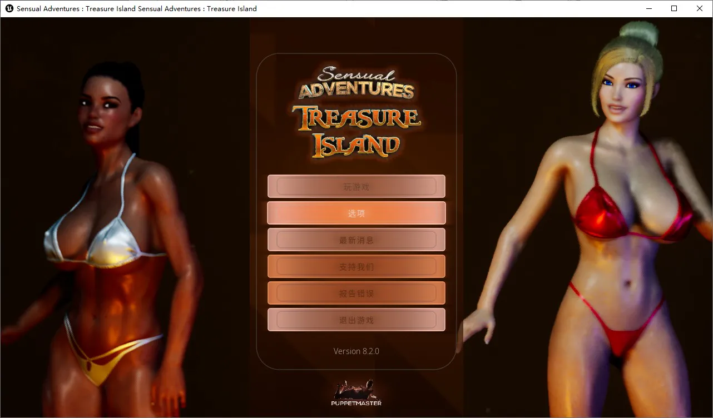Maximize the game window

(x=674, y=8)
